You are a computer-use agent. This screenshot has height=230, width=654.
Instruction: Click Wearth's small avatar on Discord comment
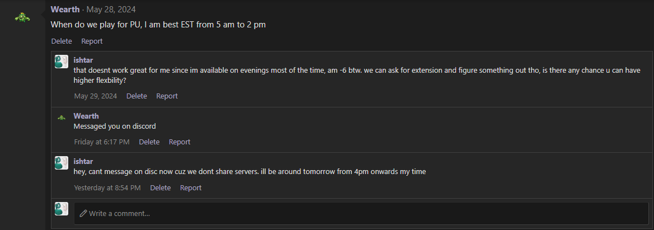(62, 118)
